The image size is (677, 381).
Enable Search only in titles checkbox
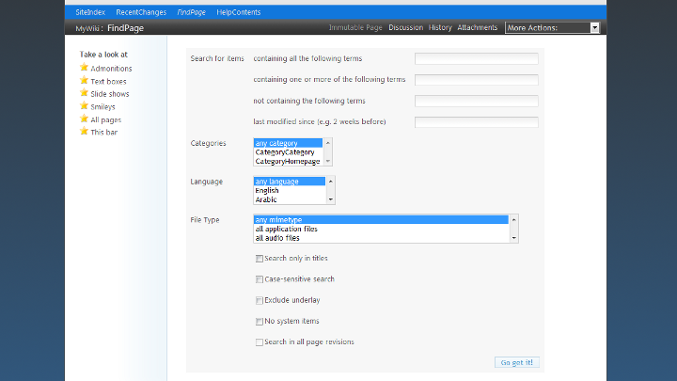tap(260, 258)
